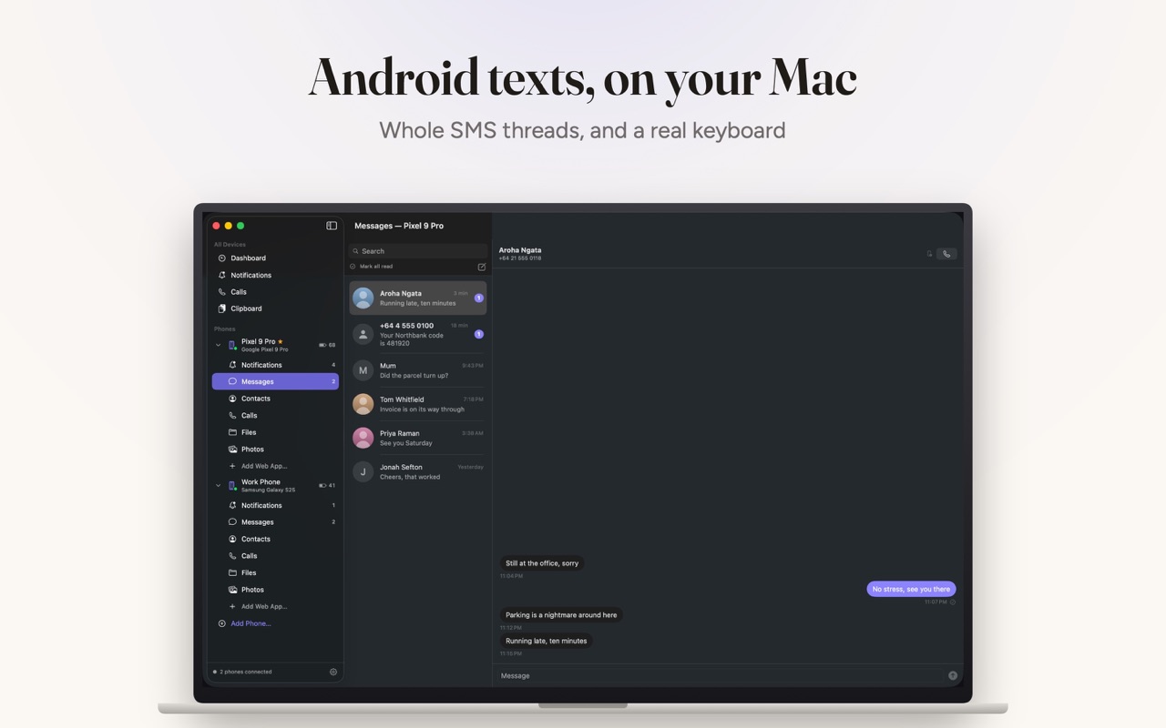Open Photos under Pixel 9 Pro
This screenshot has width=1166, height=728.
pos(275,450)
